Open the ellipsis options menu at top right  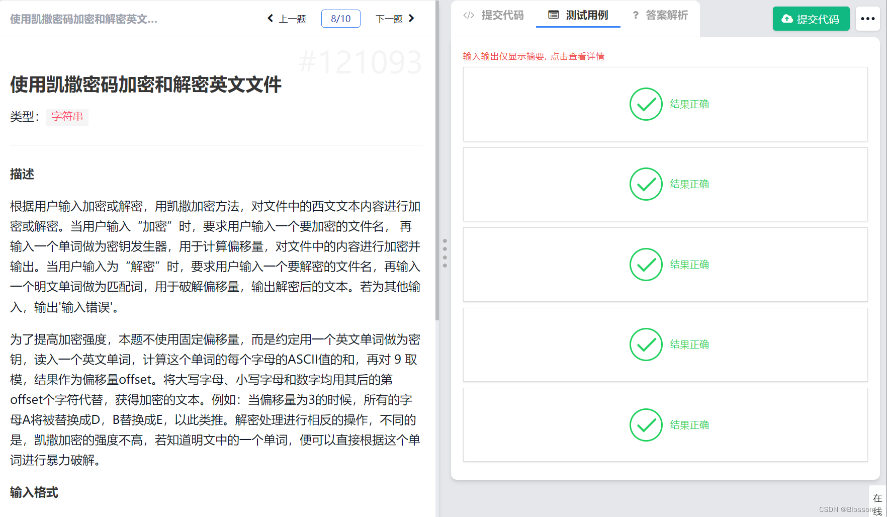tap(868, 19)
